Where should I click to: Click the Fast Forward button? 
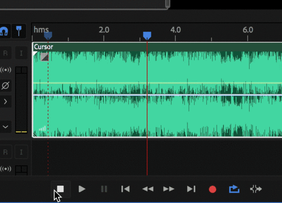pyautogui.click(x=169, y=189)
